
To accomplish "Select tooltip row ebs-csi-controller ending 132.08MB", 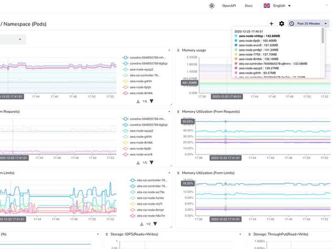I will tap(271, 64).
